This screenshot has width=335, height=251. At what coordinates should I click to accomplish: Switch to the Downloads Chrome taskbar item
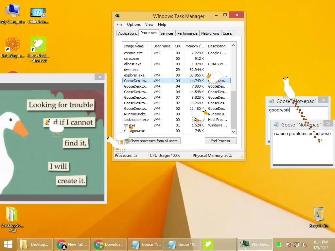click(x=109, y=244)
